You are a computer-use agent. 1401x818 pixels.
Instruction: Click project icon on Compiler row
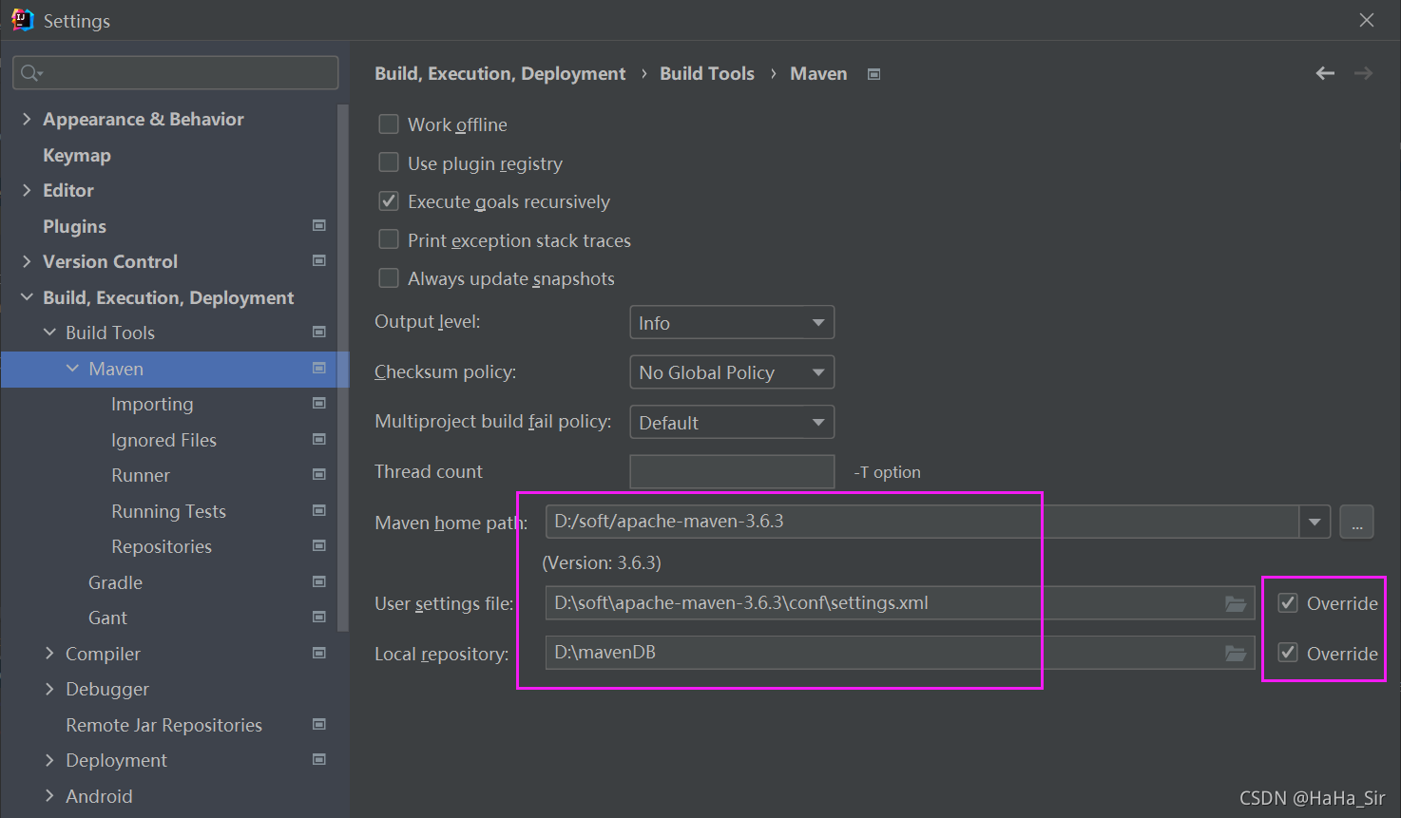[319, 653]
